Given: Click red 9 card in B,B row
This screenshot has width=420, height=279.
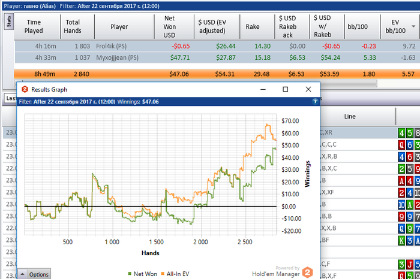Looking at the screenshot, I should 401,217.
